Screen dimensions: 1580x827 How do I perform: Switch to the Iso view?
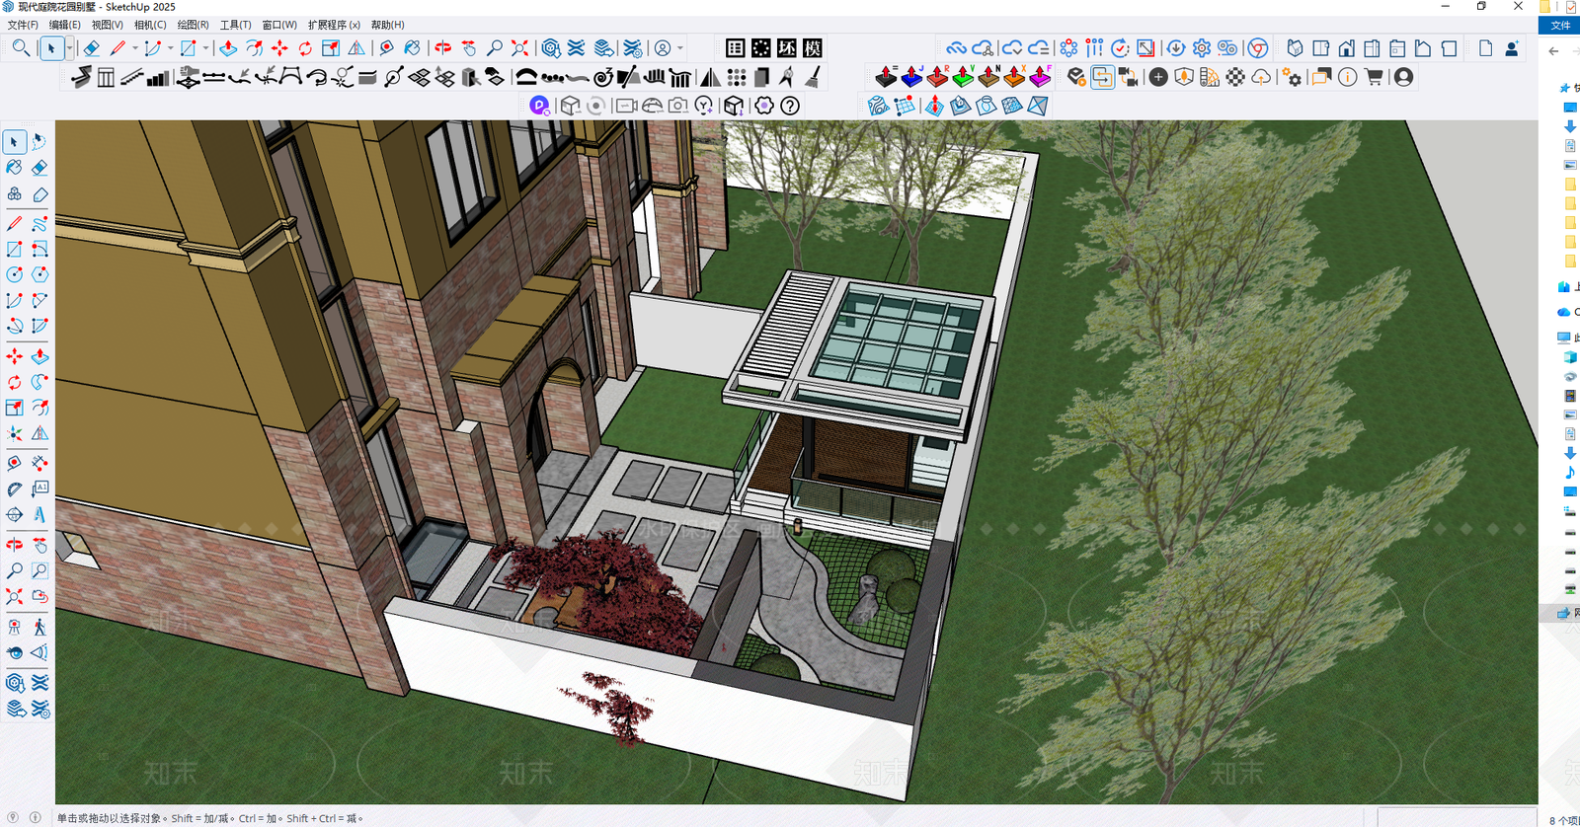pyautogui.click(x=1295, y=47)
